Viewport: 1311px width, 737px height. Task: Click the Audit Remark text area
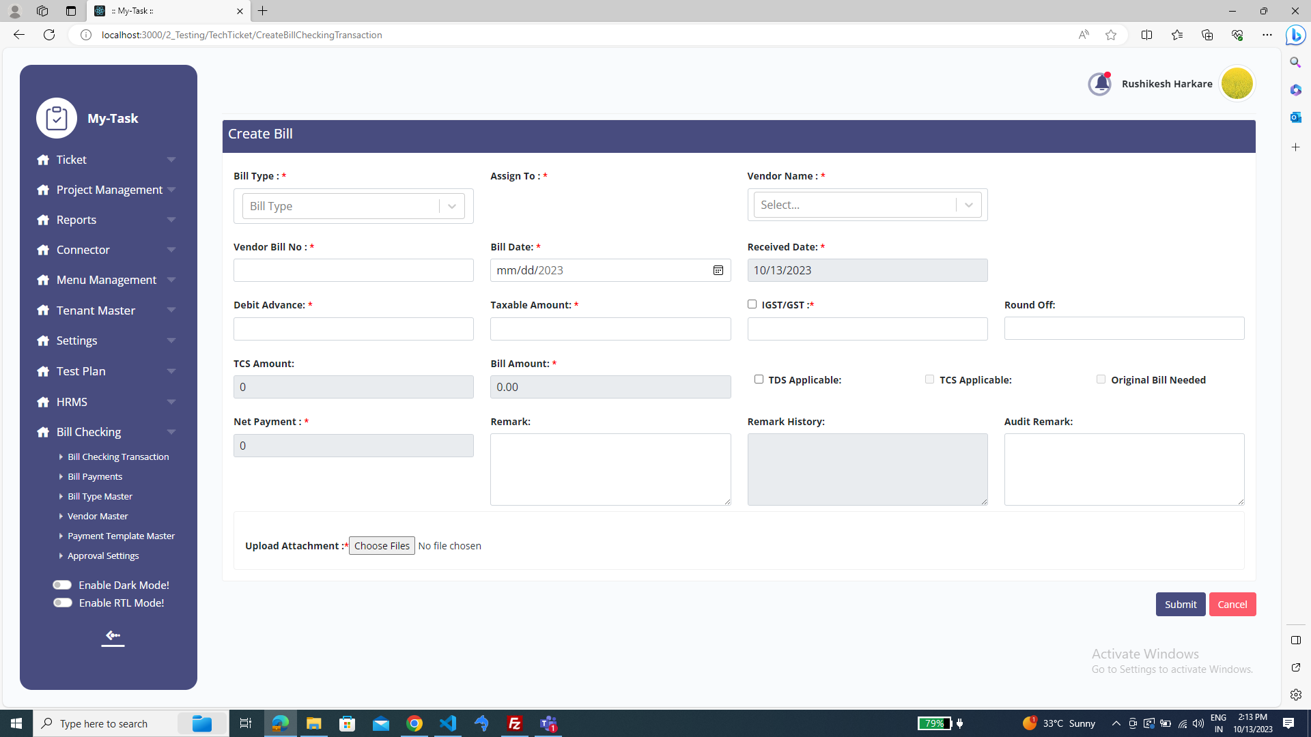click(x=1124, y=469)
